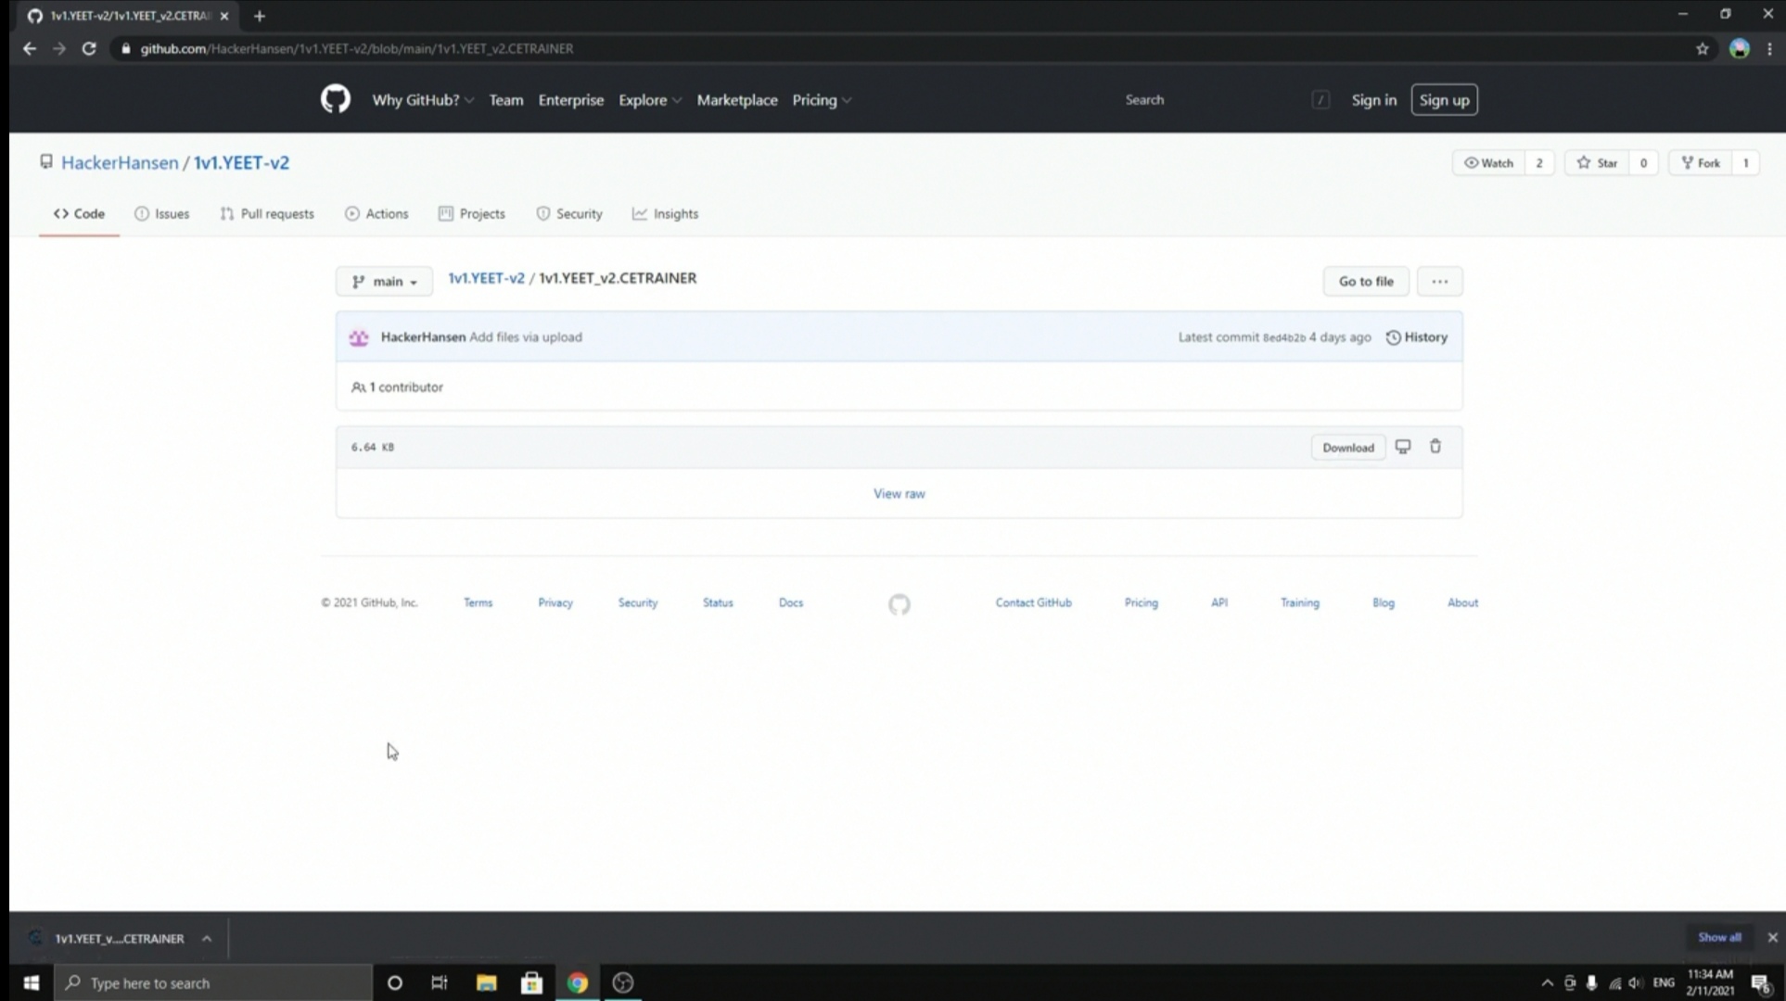Image resolution: width=1786 pixels, height=1001 pixels.
Task: Click the Go to file button
Action: (x=1366, y=282)
